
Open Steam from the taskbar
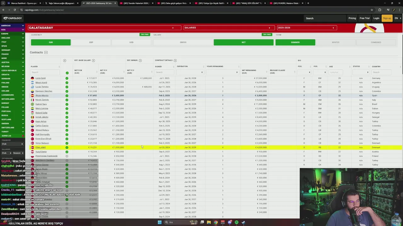[x=243, y=222]
